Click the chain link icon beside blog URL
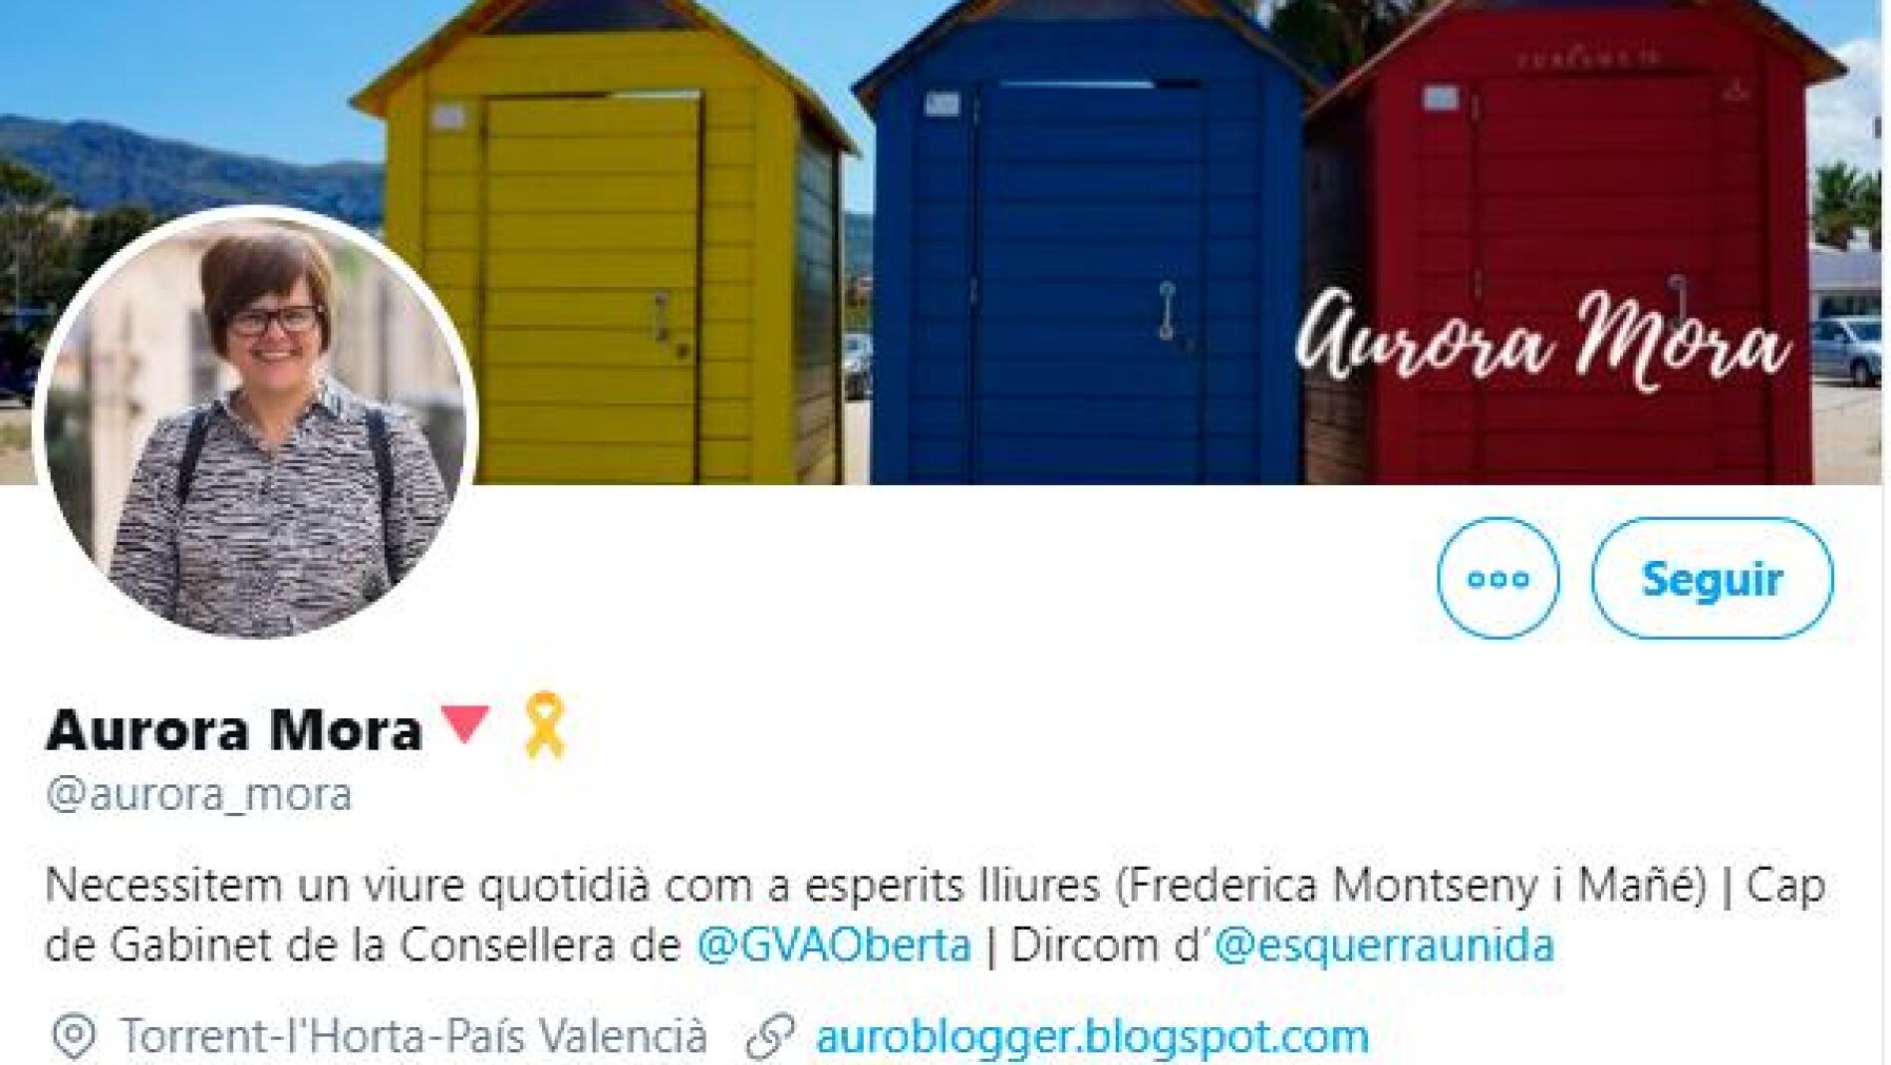1891x1065 pixels. 770,1037
